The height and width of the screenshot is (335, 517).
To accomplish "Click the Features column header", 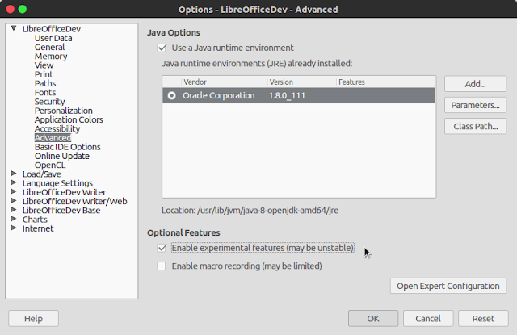I will tap(386, 82).
